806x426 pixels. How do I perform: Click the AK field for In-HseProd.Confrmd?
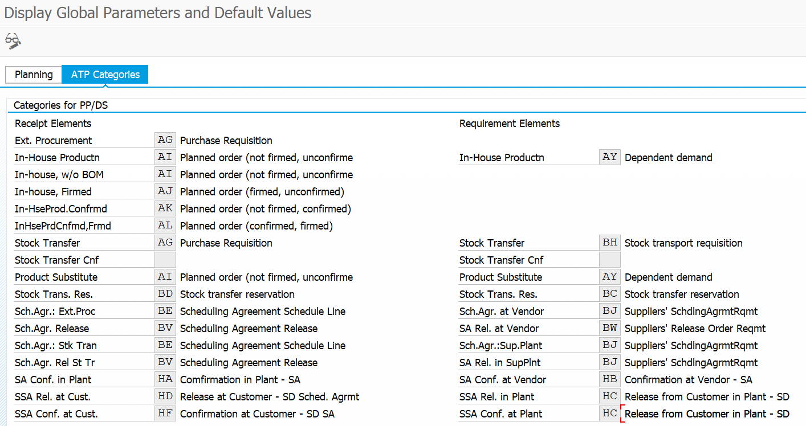tap(165, 208)
